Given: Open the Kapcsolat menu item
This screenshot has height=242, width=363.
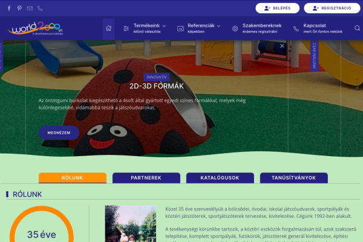Looking at the screenshot, I should pos(322,28).
